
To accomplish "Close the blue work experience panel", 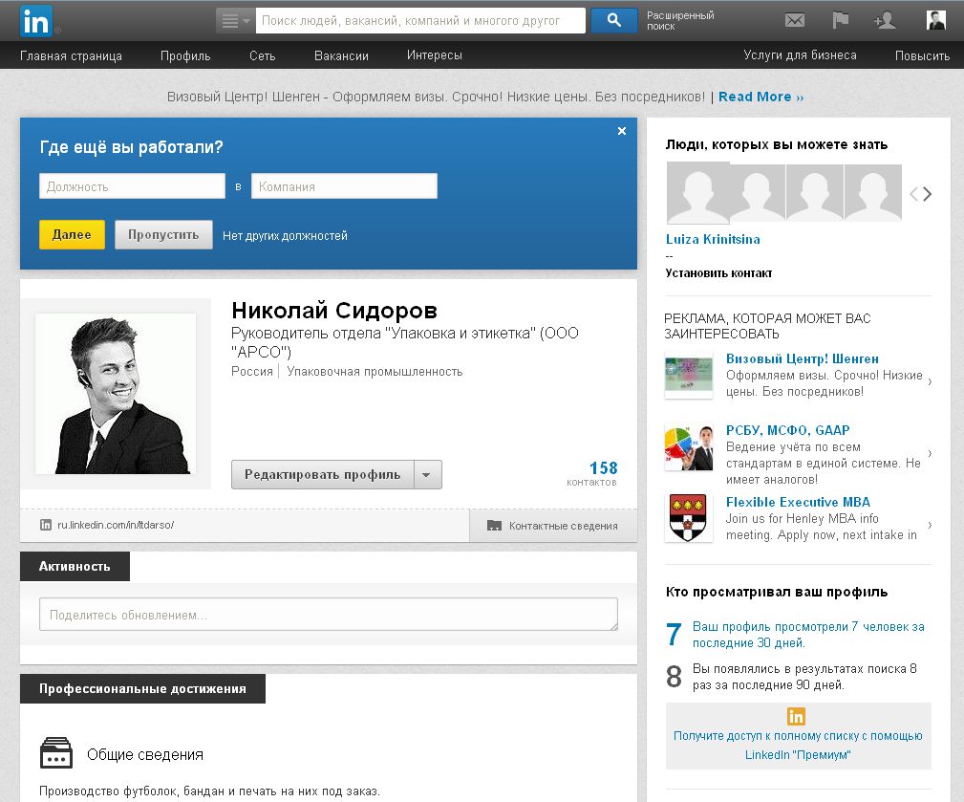I will [622, 131].
